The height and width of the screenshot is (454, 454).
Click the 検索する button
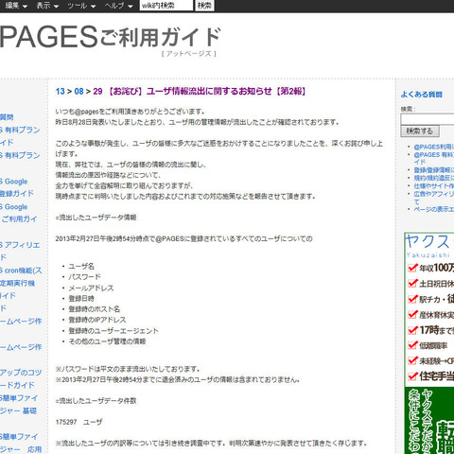coord(420,131)
